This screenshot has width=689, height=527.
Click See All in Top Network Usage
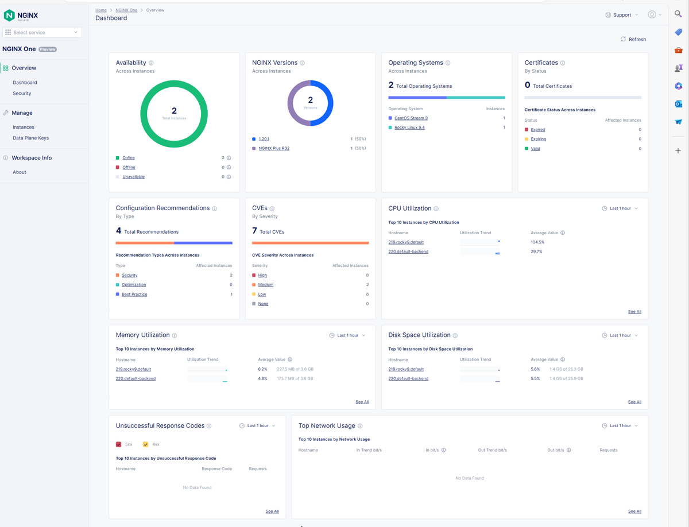click(634, 511)
